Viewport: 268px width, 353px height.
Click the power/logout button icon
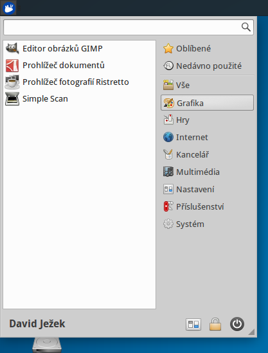237,324
